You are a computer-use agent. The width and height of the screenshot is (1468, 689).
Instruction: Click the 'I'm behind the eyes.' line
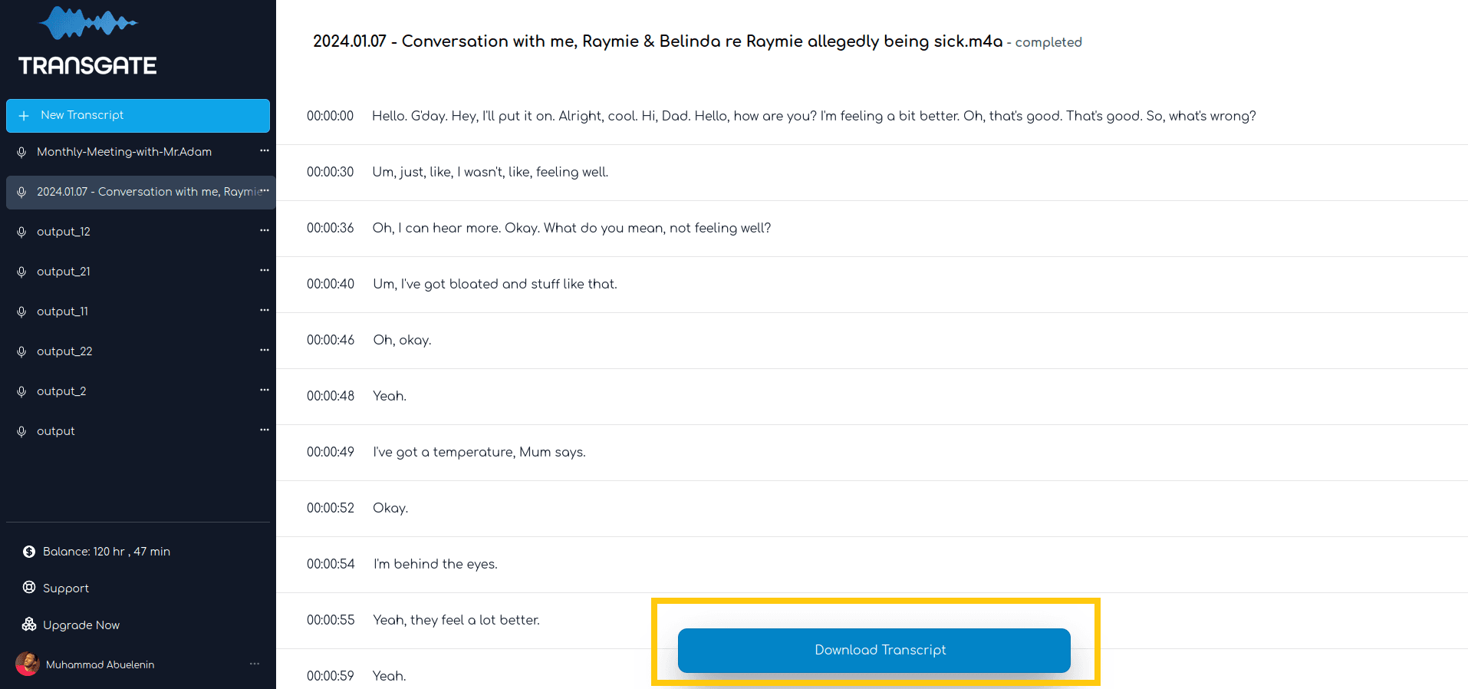(x=435, y=564)
